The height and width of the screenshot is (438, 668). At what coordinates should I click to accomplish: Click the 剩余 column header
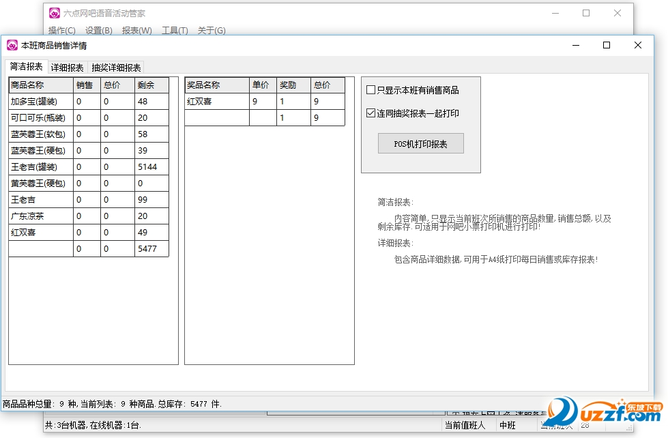(151, 85)
